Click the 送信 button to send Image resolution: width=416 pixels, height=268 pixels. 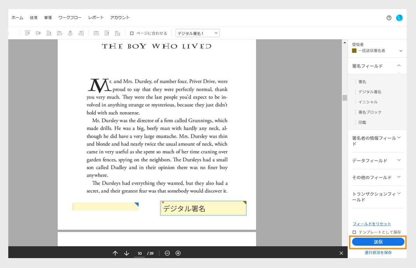378,241
